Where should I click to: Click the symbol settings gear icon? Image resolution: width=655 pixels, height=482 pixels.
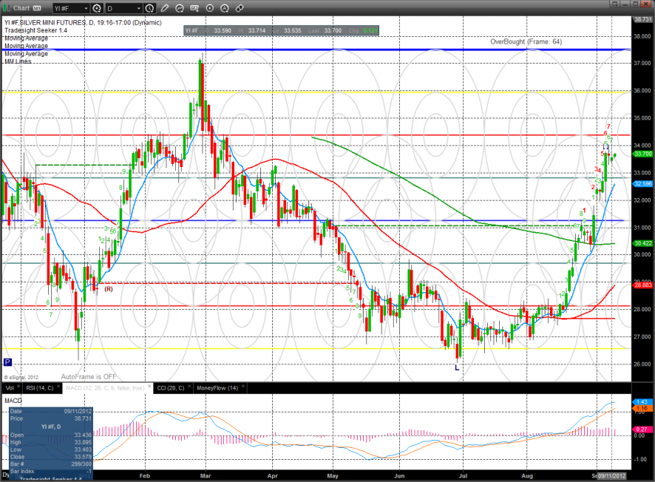pyautogui.click(x=98, y=8)
